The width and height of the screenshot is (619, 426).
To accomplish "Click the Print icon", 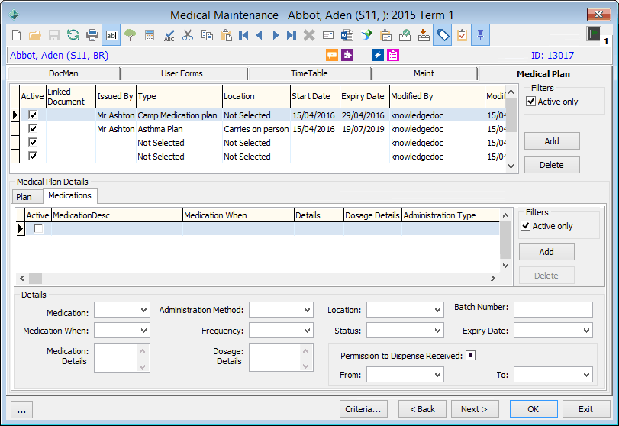I will click(92, 35).
